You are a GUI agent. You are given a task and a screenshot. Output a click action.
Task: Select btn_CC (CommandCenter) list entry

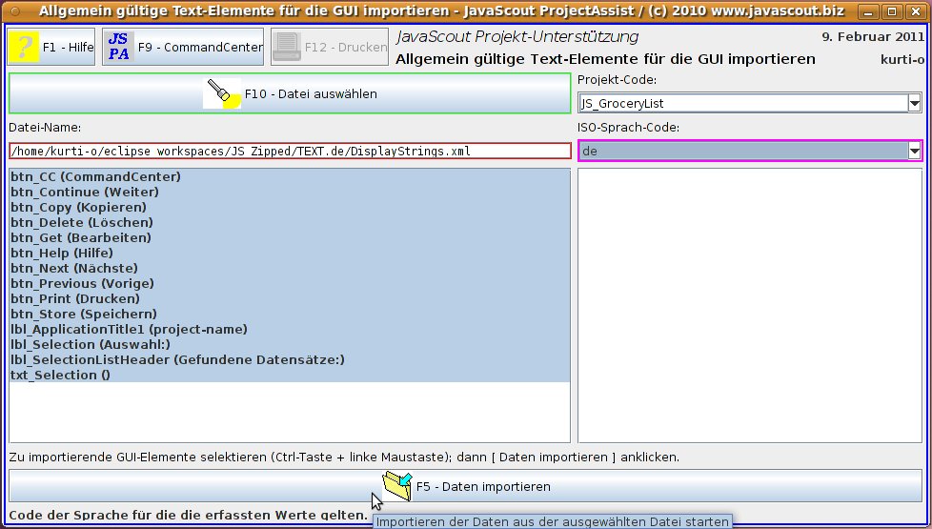[x=95, y=176]
